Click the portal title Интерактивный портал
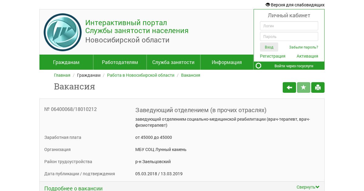This screenshot has width=364, height=191. (x=126, y=23)
